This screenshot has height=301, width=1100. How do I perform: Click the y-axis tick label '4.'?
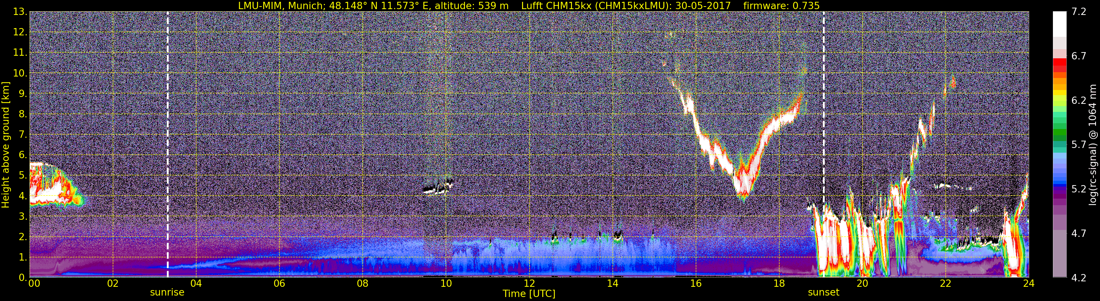23,196
